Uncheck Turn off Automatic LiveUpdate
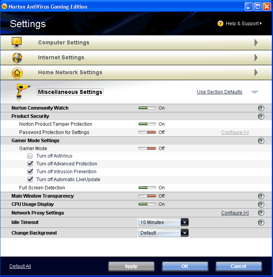The width and height of the screenshot is (273, 277). pos(30,179)
